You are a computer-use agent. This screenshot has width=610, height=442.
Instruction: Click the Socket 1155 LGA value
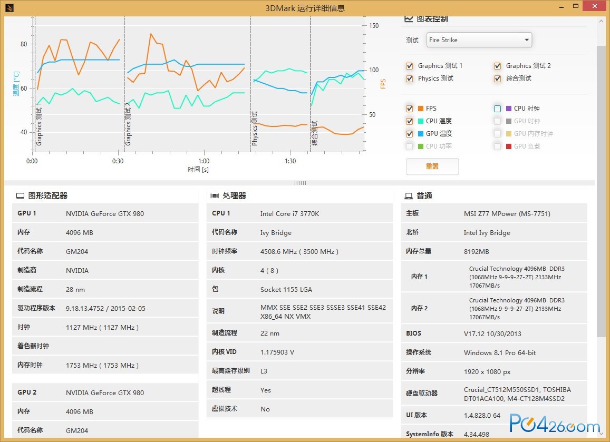click(x=286, y=289)
